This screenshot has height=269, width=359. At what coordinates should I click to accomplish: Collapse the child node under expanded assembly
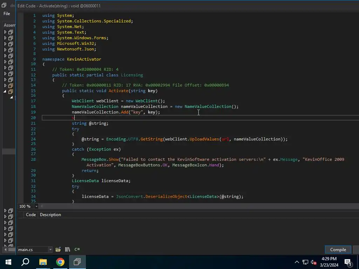coord(11,97)
